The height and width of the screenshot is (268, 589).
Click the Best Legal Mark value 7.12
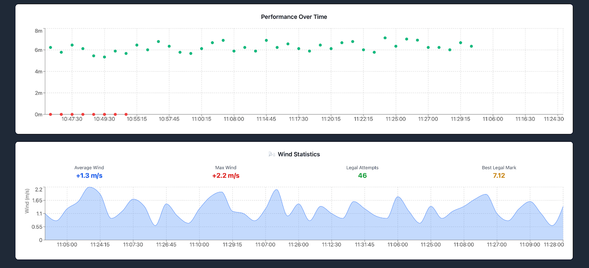coord(499,176)
